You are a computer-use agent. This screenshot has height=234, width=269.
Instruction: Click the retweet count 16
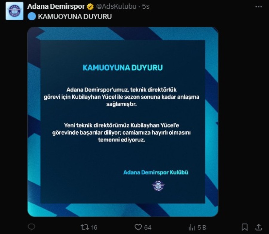pos(94,227)
